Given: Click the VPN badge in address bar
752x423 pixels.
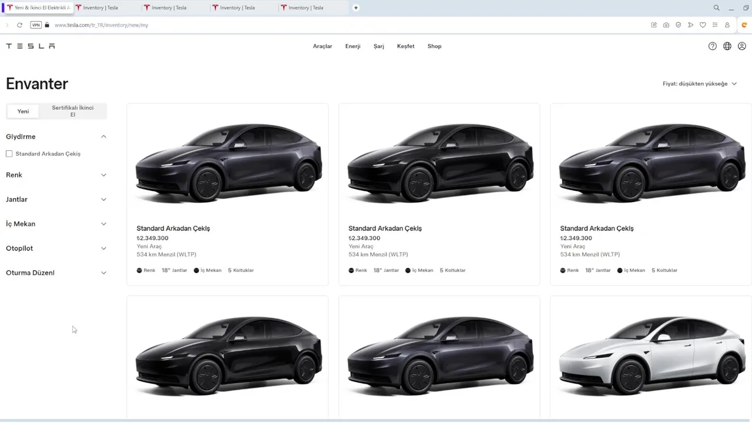Looking at the screenshot, I should [x=36, y=25].
